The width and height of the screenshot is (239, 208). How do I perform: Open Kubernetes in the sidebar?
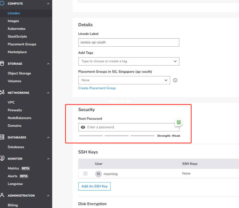[16, 29]
